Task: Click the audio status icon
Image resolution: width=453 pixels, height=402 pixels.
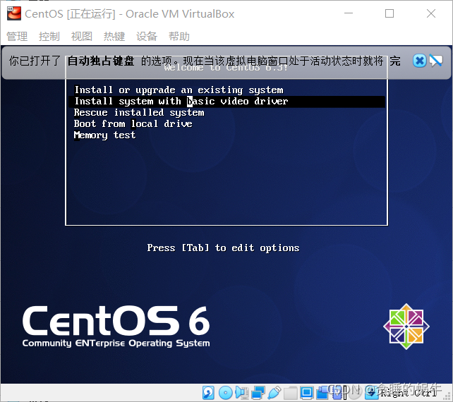Action: click(x=242, y=392)
